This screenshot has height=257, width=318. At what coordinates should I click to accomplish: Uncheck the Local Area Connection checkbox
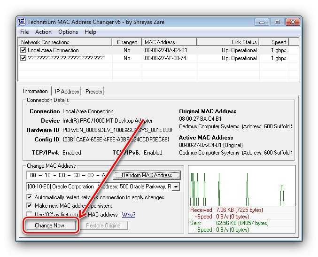click(x=23, y=50)
